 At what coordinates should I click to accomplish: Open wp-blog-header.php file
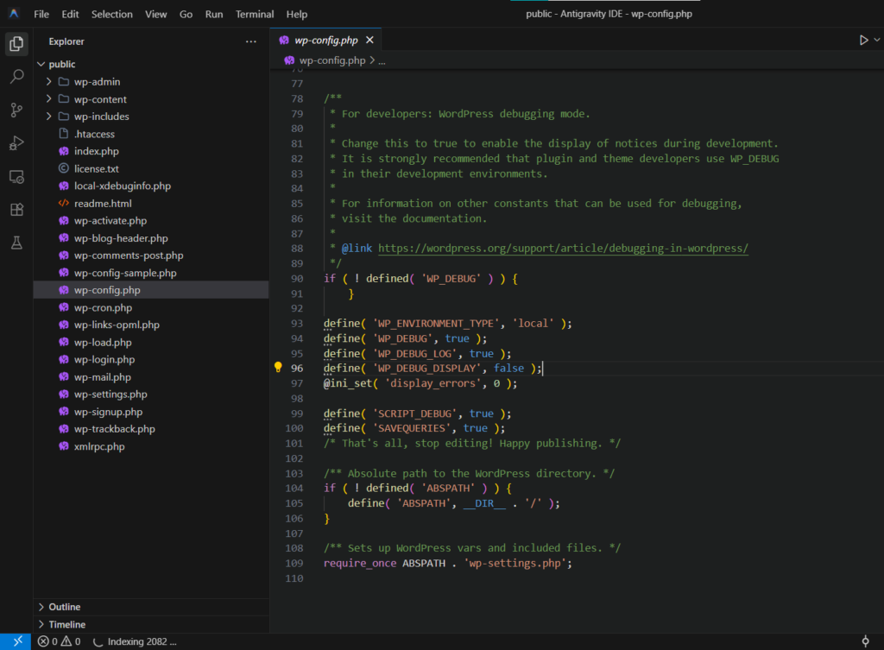pyautogui.click(x=151, y=238)
